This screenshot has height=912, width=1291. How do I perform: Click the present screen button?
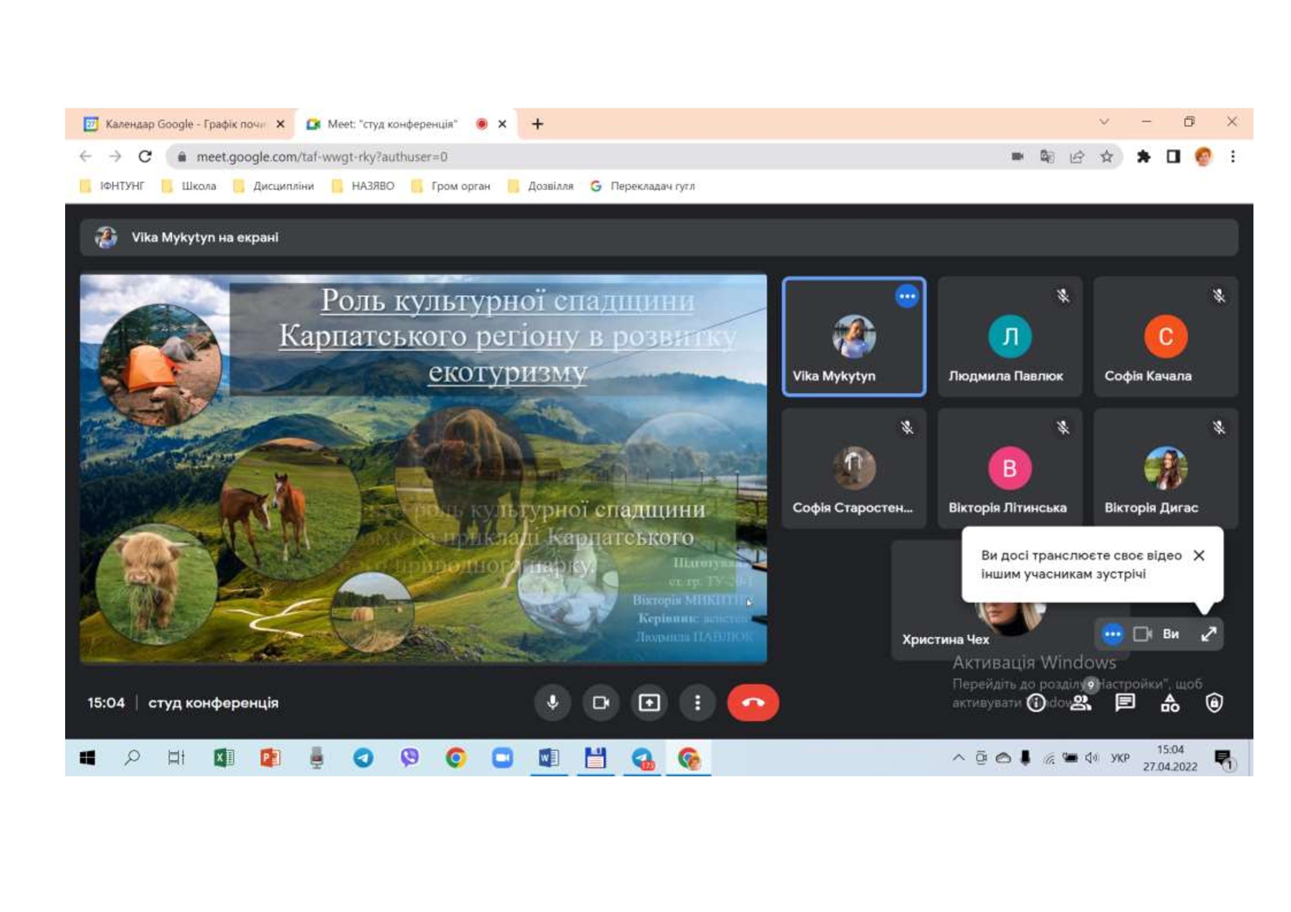(x=649, y=702)
